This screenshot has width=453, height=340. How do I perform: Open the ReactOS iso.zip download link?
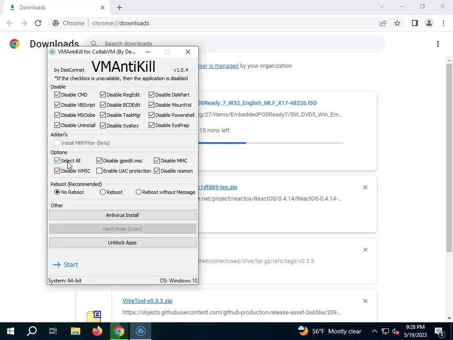point(218,187)
